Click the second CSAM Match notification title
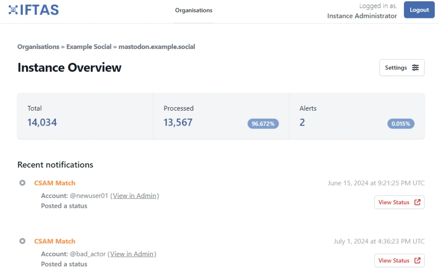This screenshot has width=439, height=279. [x=54, y=241]
